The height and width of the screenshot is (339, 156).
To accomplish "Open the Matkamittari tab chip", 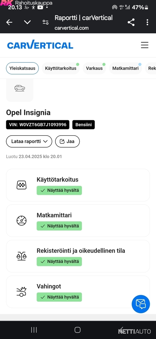I will pos(125,68).
